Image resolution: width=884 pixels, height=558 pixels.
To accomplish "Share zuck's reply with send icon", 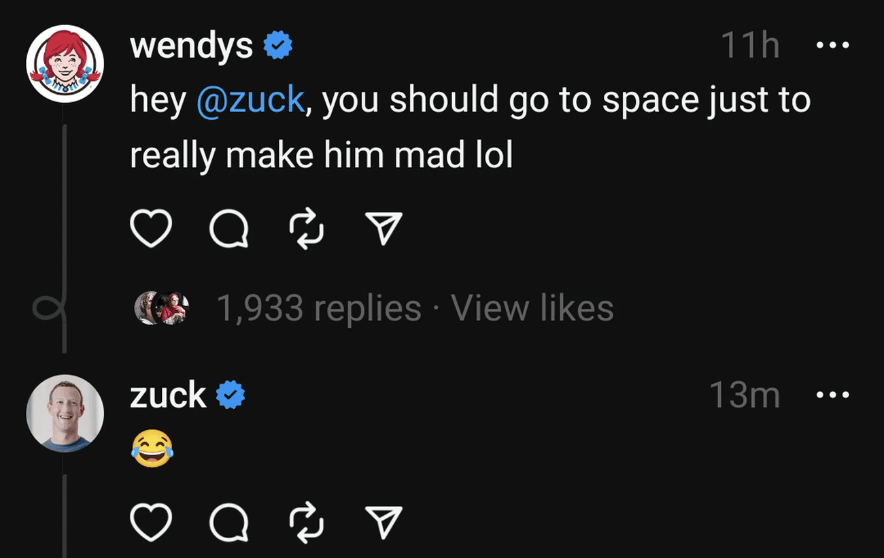I will click(x=384, y=523).
